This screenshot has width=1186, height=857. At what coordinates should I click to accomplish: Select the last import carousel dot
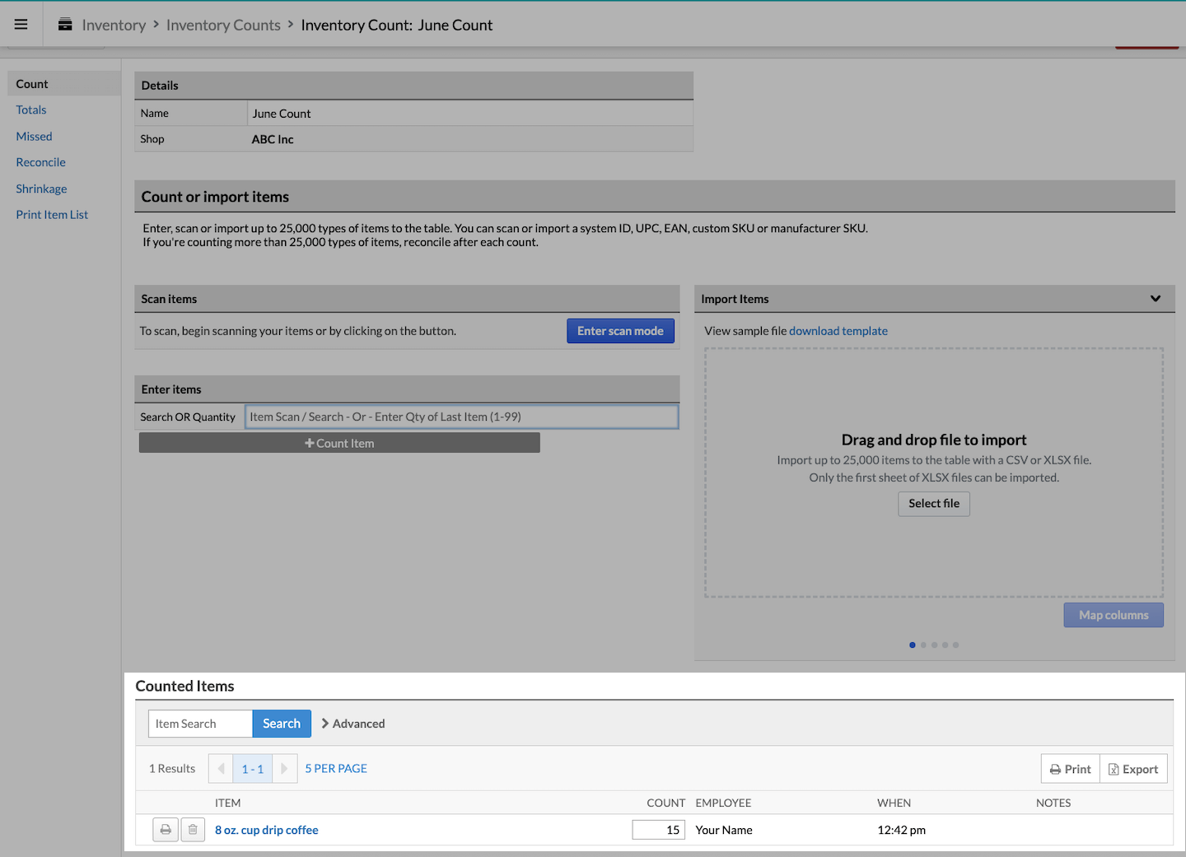(955, 645)
